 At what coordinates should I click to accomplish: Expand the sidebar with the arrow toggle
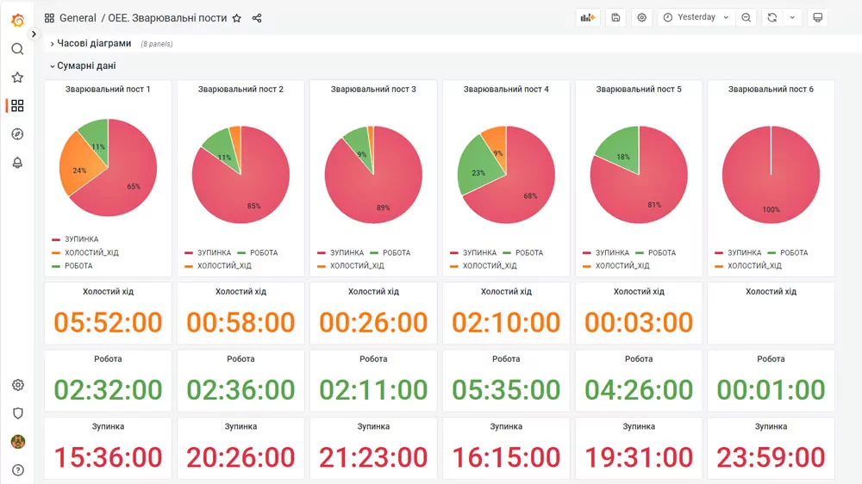(34, 34)
